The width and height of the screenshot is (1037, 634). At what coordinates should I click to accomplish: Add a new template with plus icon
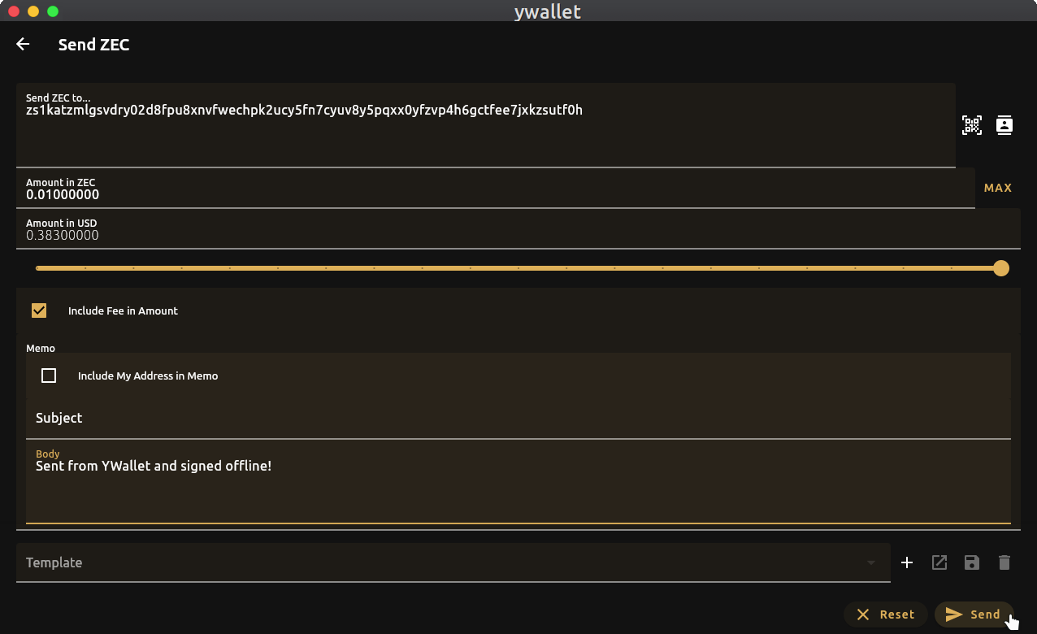tap(907, 562)
